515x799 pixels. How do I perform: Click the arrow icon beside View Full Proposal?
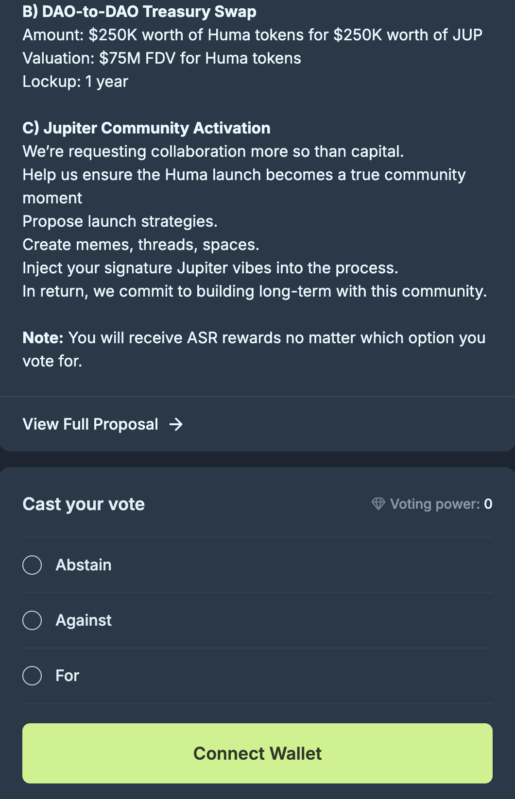[x=176, y=425]
